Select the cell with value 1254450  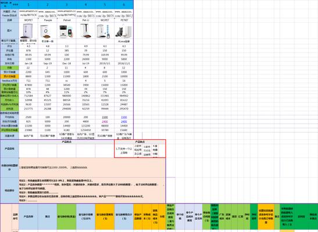click(x=85, y=130)
